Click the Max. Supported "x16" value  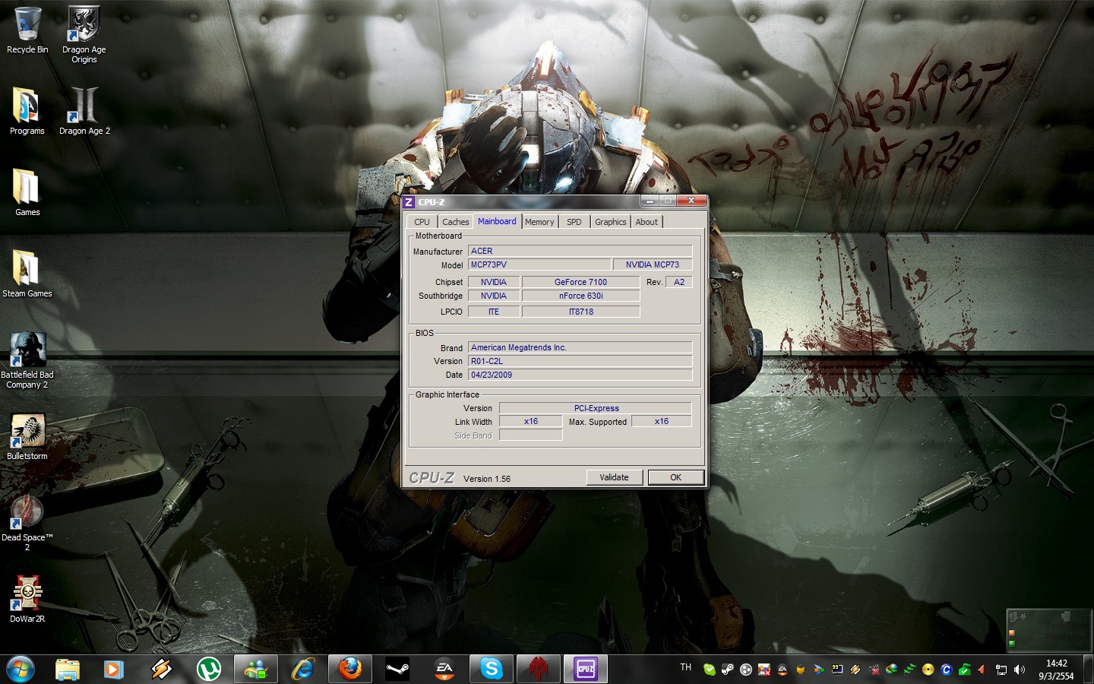click(x=662, y=421)
